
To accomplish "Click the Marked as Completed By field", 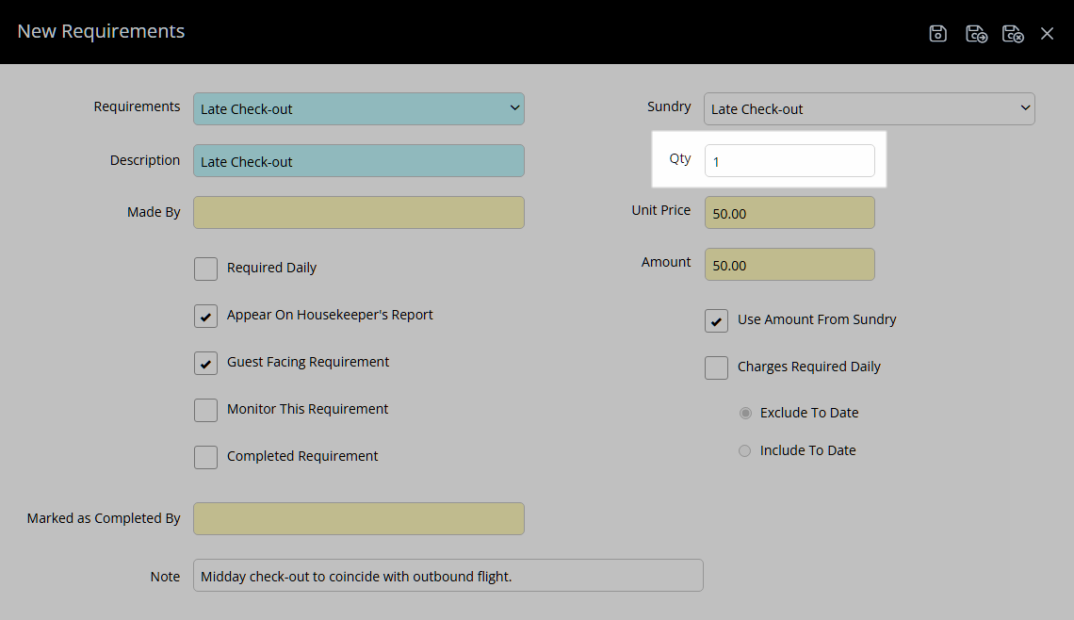I will tap(359, 518).
